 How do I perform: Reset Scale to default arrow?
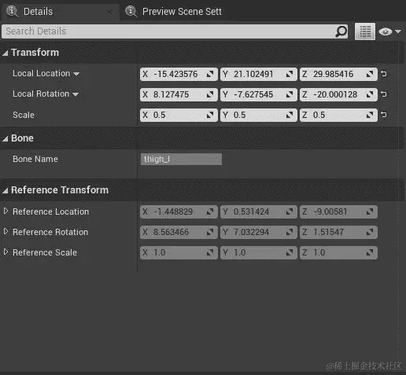point(384,115)
